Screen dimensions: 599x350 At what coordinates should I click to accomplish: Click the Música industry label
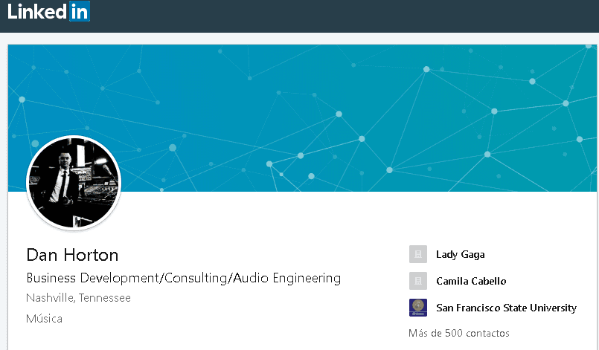pos(44,318)
